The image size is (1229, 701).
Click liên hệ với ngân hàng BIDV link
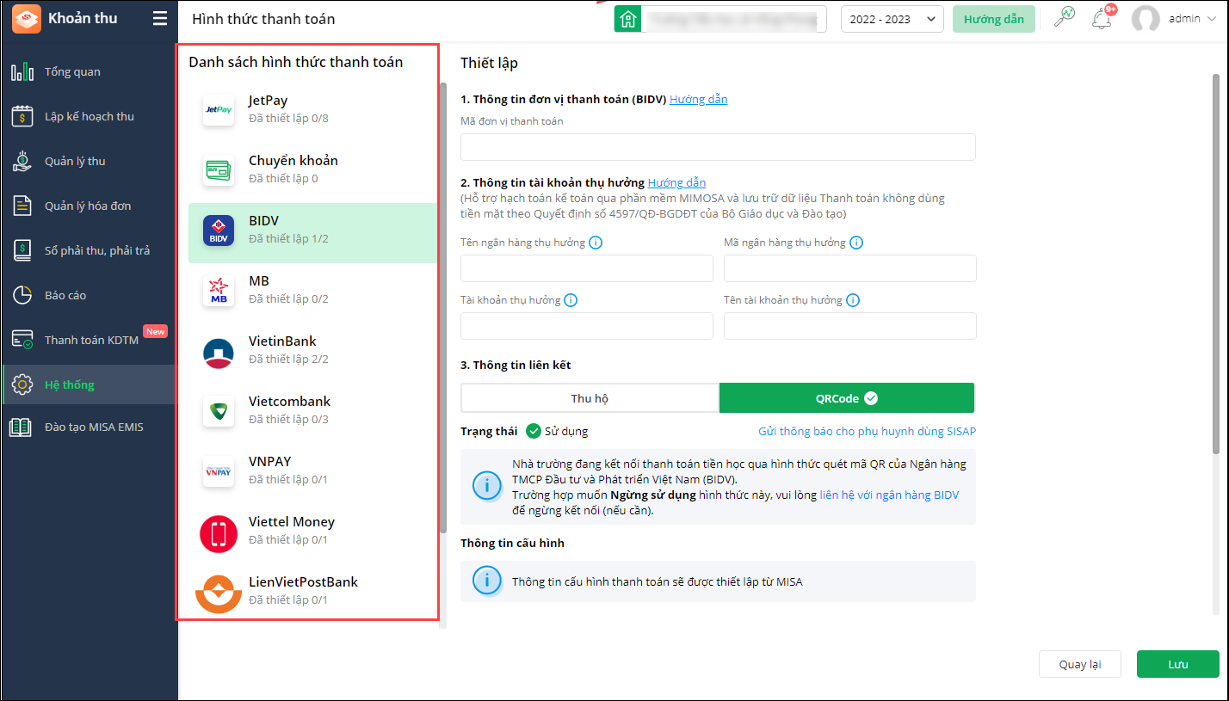pyautogui.click(x=890, y=495)
